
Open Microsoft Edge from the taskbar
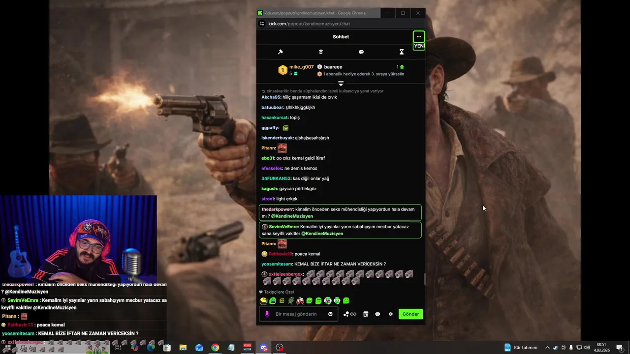coord(151,348)
